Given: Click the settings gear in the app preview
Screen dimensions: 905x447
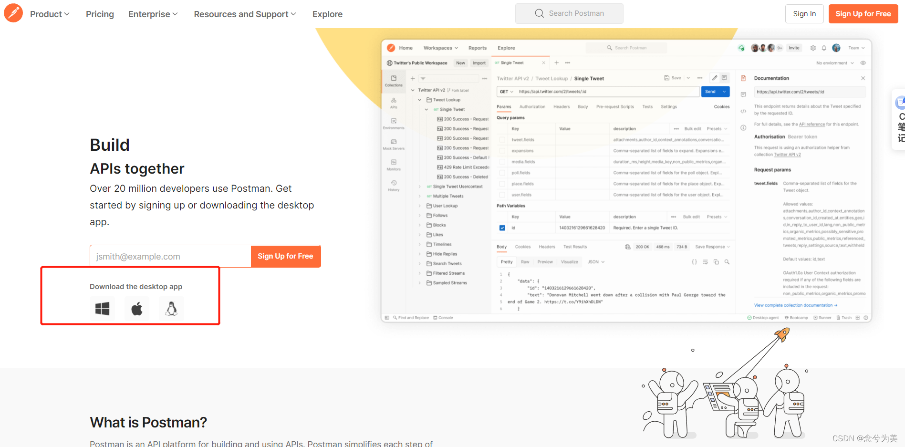Looking at the screenshot, I should [813, 48].
